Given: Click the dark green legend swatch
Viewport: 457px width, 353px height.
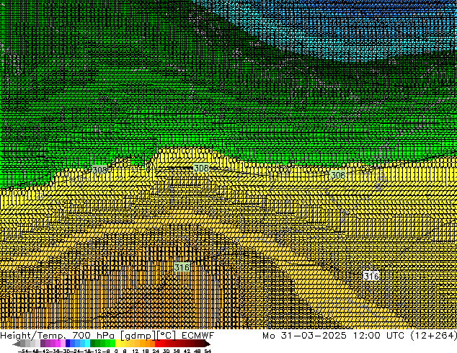Looking at the screenshot, I should 93,343.
